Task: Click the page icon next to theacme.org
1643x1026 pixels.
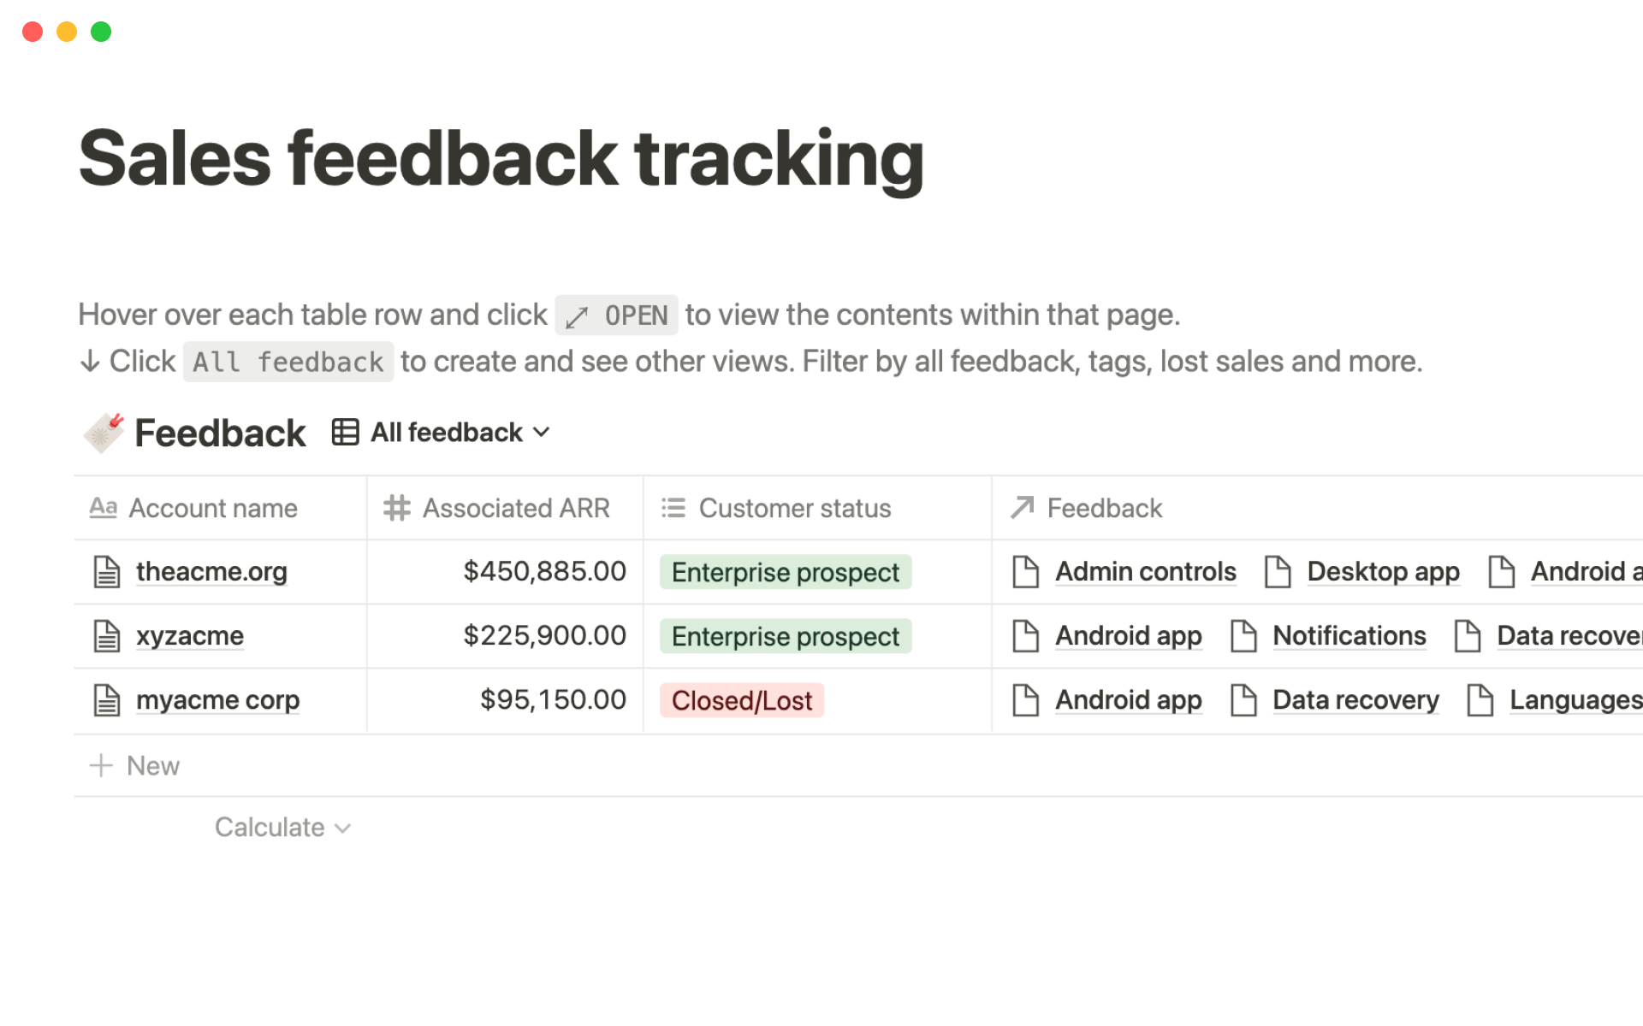Action: point(107,572)
